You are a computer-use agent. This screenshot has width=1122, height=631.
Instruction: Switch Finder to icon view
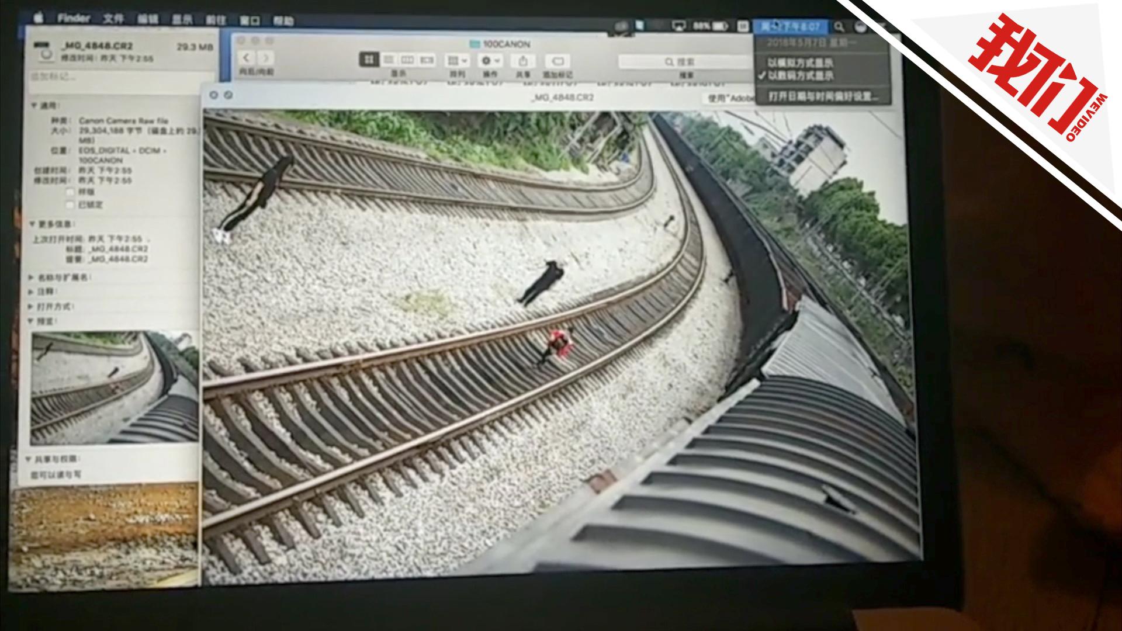point(368,61)
